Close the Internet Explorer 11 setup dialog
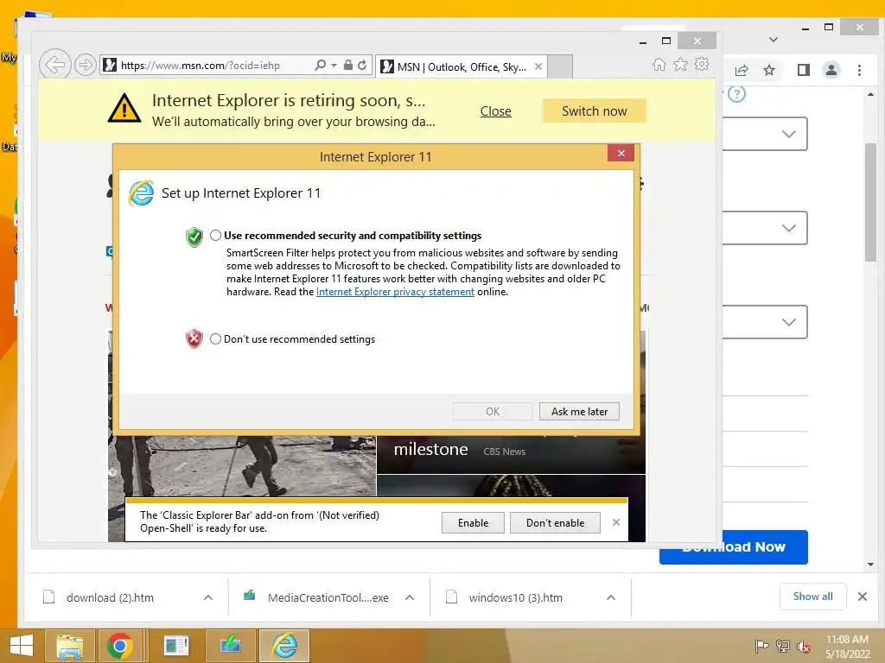Screen dimensions: 885x663 [x=621, y=154]
